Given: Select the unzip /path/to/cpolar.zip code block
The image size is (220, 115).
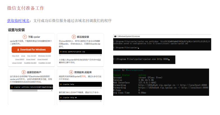Looking at the screenshot, I should [80, 52].
